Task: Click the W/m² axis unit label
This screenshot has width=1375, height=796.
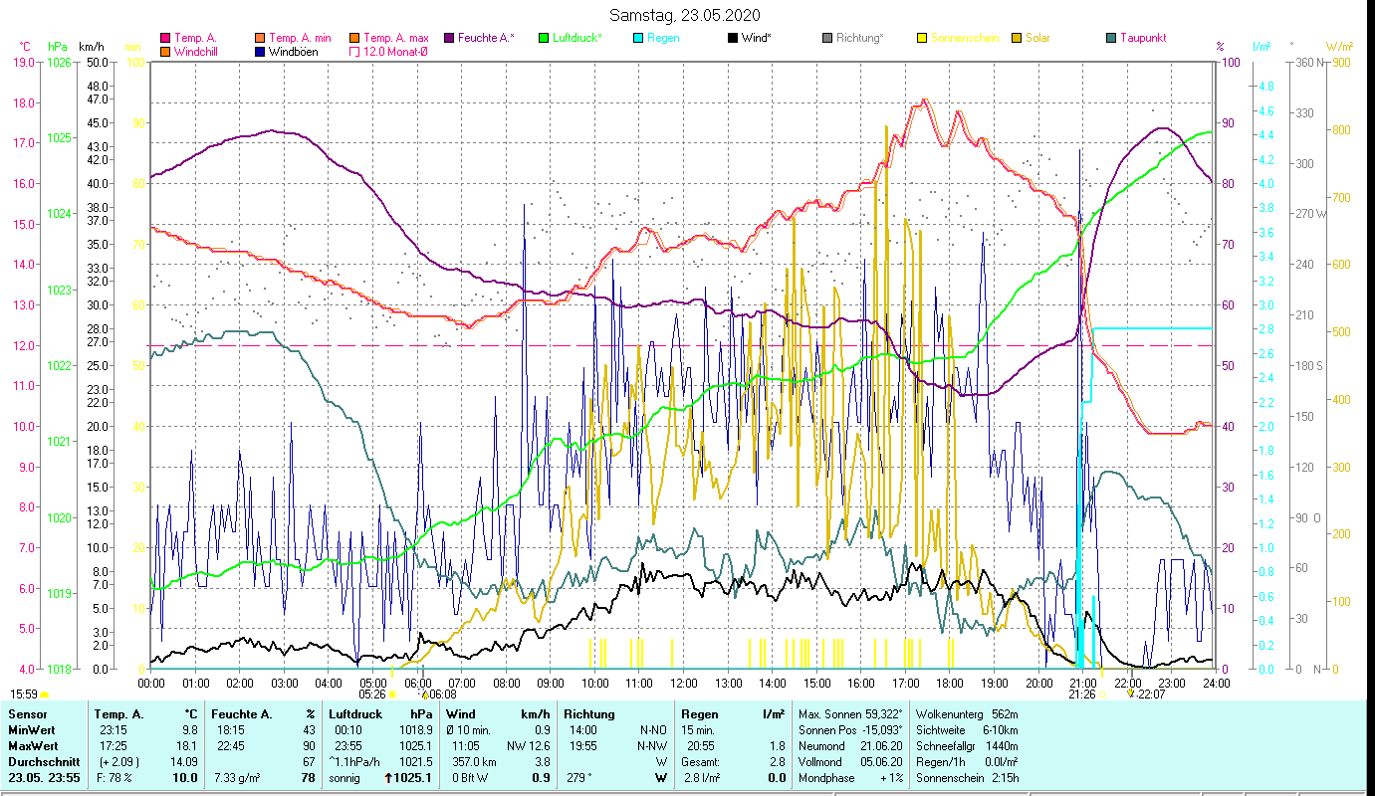Action: (x=1339, y=46)
